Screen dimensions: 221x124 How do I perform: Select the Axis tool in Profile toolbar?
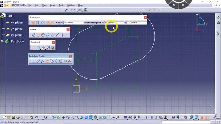point(62,35)
